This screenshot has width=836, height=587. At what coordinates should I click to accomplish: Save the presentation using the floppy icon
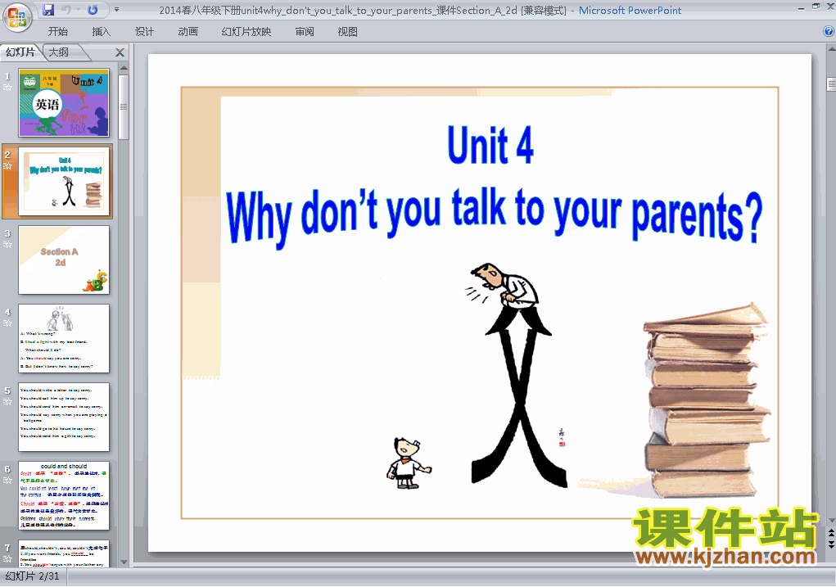(x=48, y=10)
